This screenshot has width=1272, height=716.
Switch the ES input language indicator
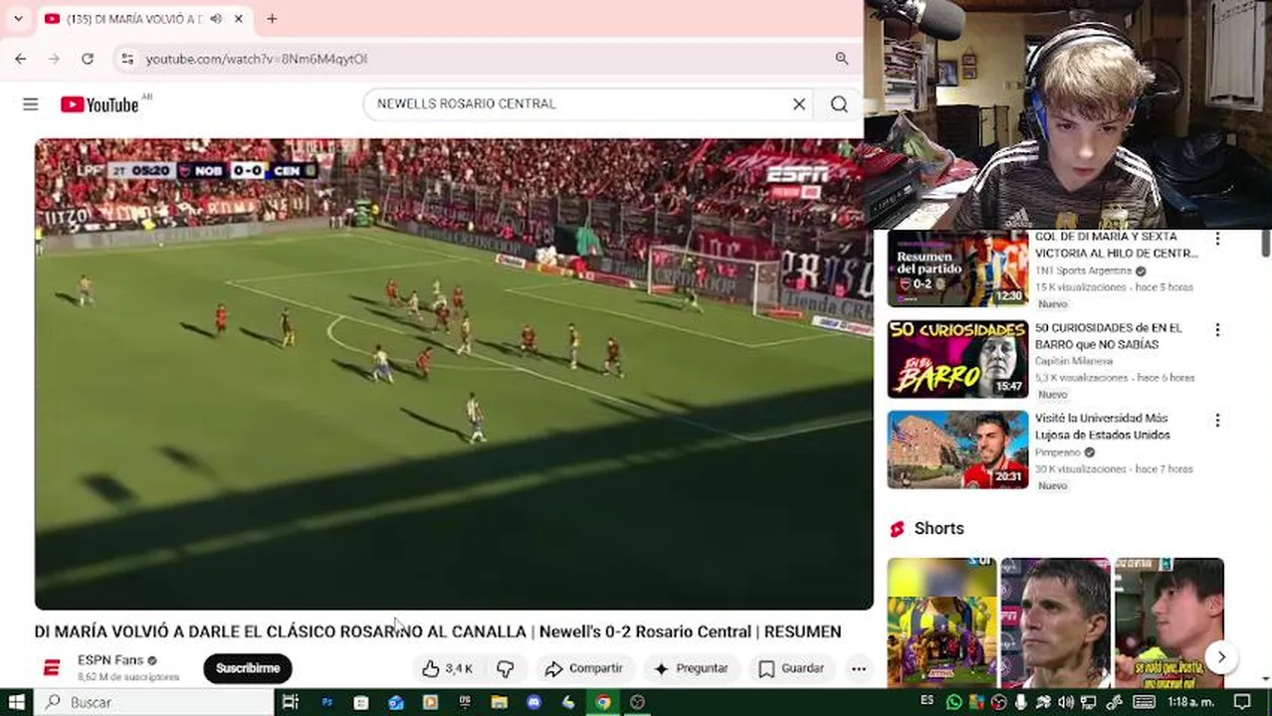tap(928, 701)
